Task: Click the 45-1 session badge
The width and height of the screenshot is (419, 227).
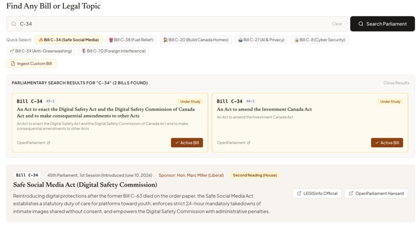Action: click(x=50, y=101)
